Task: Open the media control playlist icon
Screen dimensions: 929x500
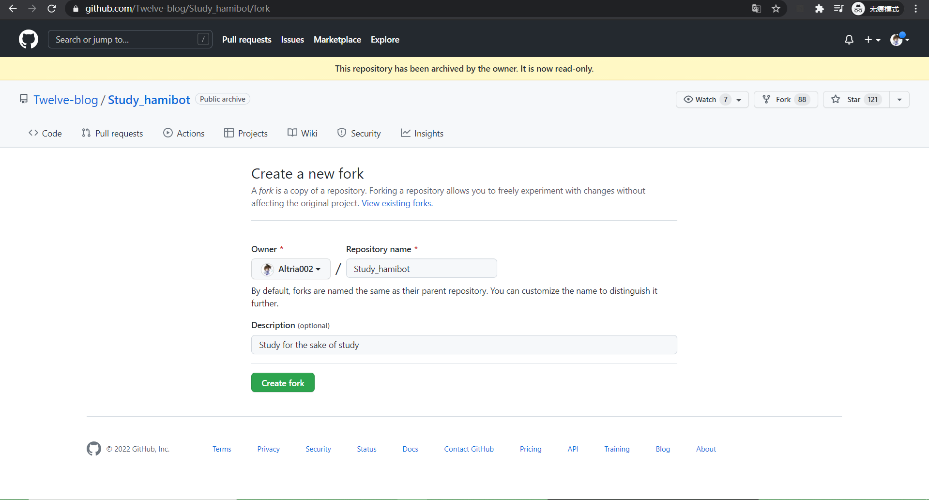Action: click(838, 9)
